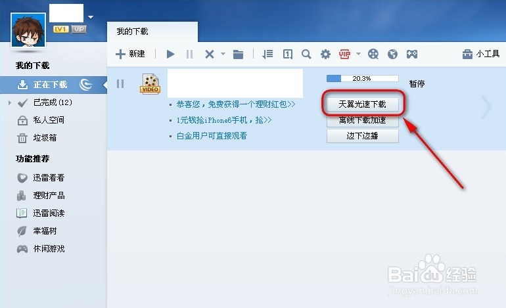506x308 pixels.
Task: Click the swirl speed icon beside 正在下载
Action: (86, 85)
